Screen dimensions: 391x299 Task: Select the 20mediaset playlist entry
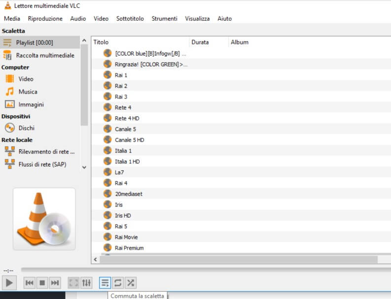click(x=242, y=194)
